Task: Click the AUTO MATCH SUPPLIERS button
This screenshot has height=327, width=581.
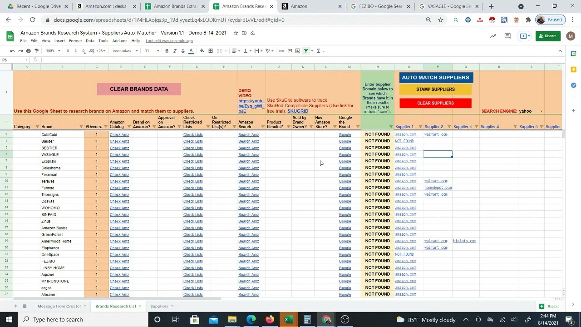Action: (x=436, y=78)
